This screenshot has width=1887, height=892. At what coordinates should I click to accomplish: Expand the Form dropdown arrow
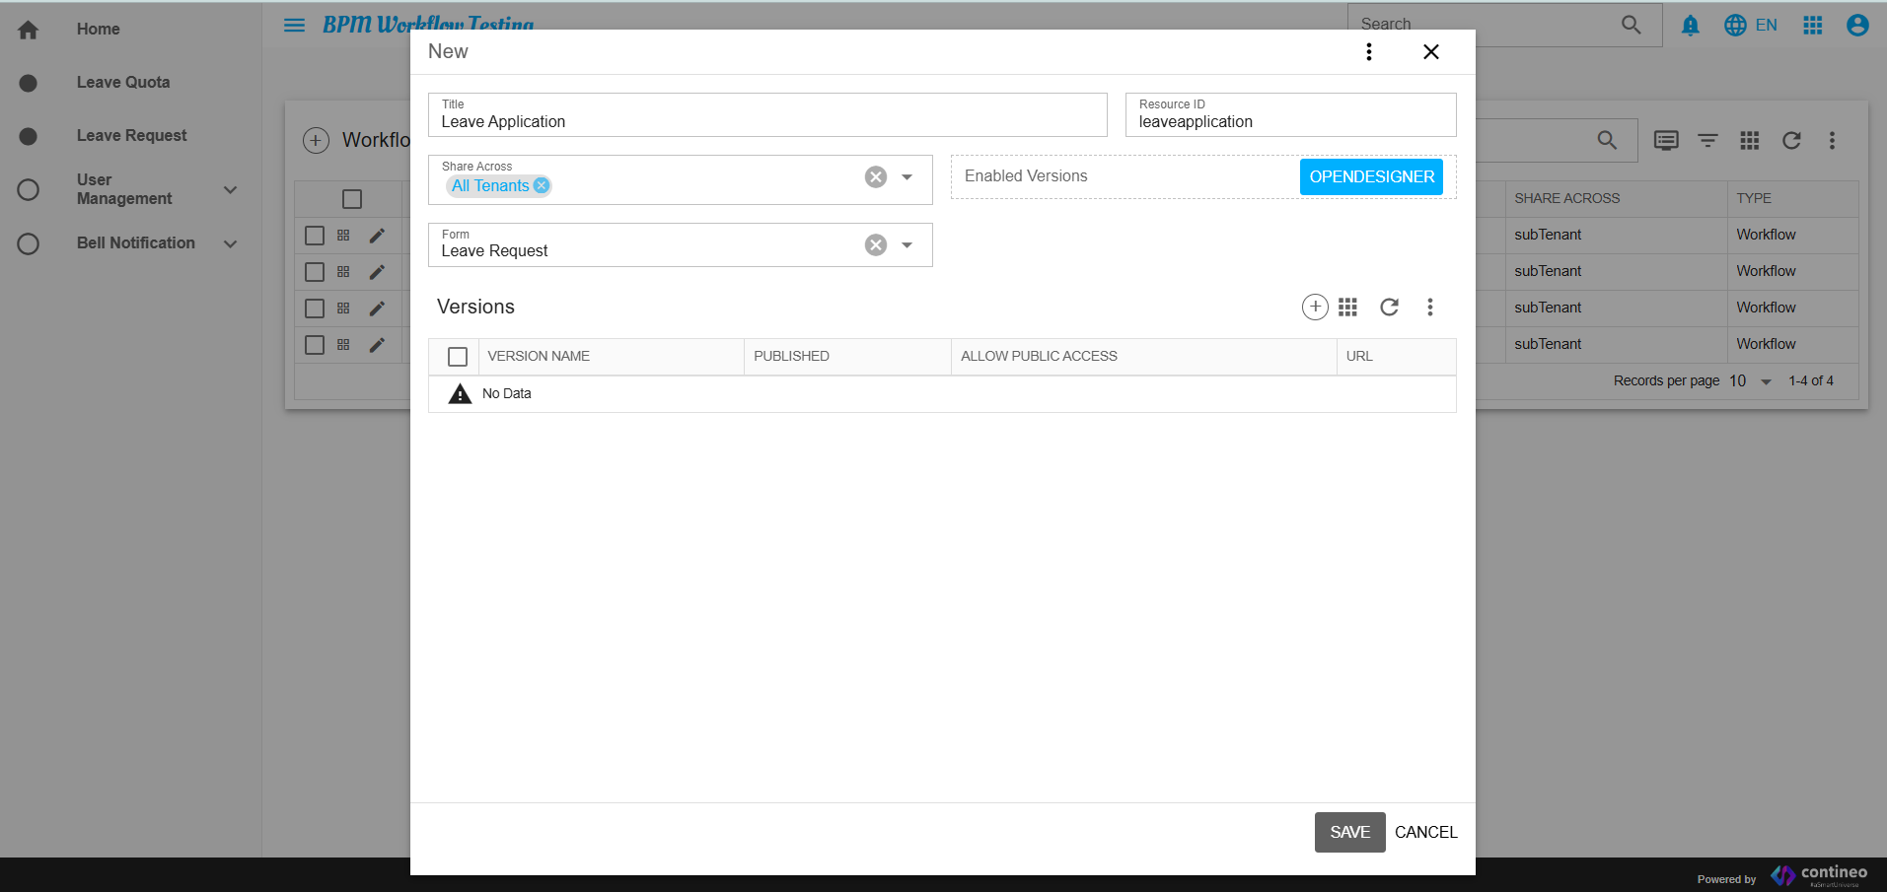(x=907, y=245)
